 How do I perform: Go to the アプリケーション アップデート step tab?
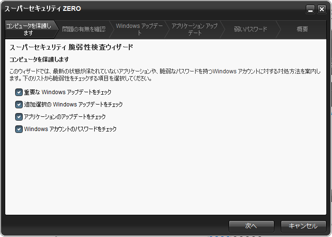coord(195,29)
